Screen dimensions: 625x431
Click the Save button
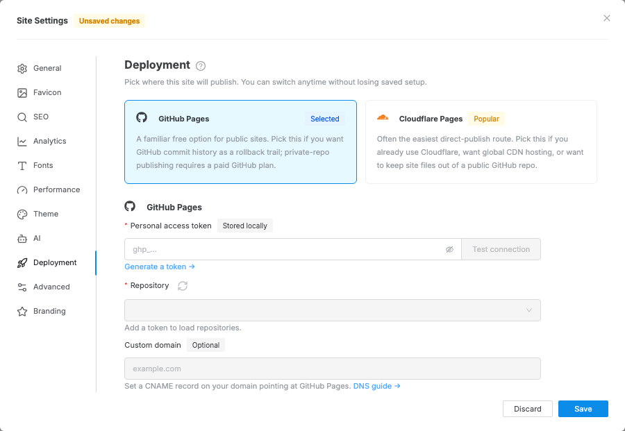[583, 409]
